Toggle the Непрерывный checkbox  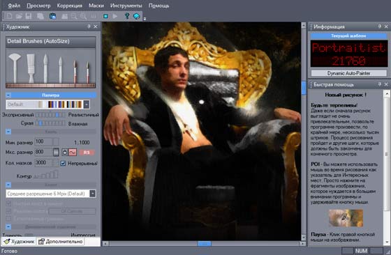[63, 164]
